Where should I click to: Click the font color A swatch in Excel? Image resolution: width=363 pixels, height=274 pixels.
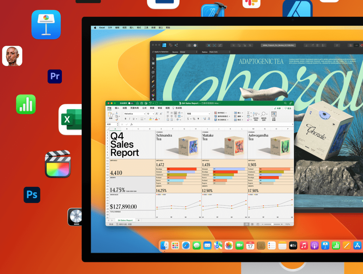[156, 119]
